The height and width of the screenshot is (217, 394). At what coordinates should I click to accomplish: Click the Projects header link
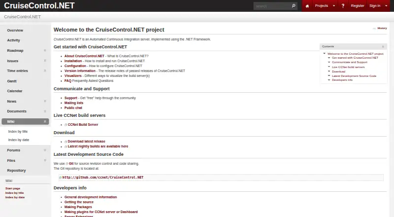(x=322, y=6)
